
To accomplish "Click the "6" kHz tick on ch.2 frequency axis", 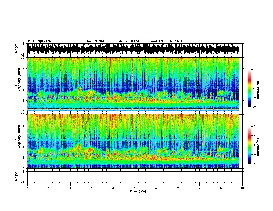I will (24, 136).
